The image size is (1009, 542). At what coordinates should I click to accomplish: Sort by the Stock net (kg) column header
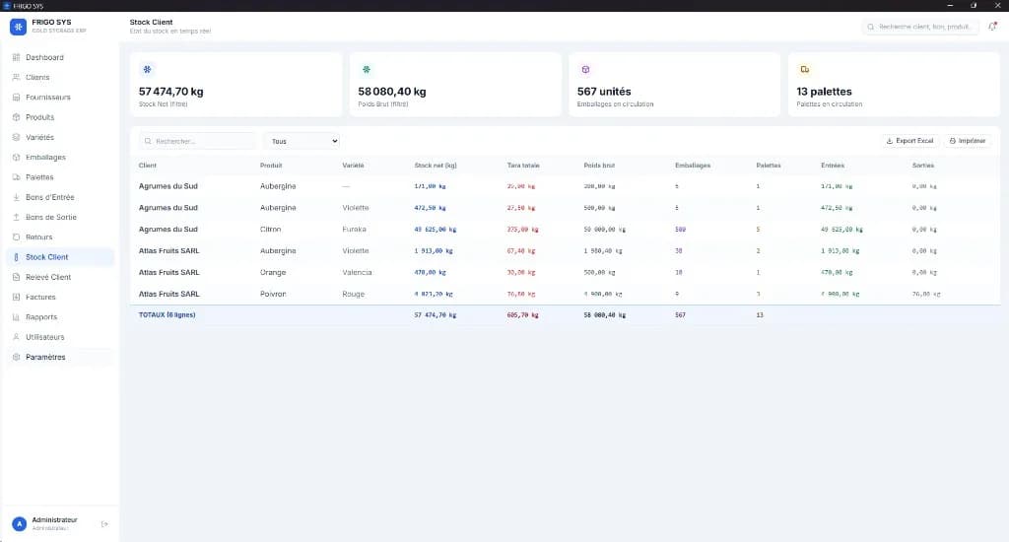pos(435,166)
